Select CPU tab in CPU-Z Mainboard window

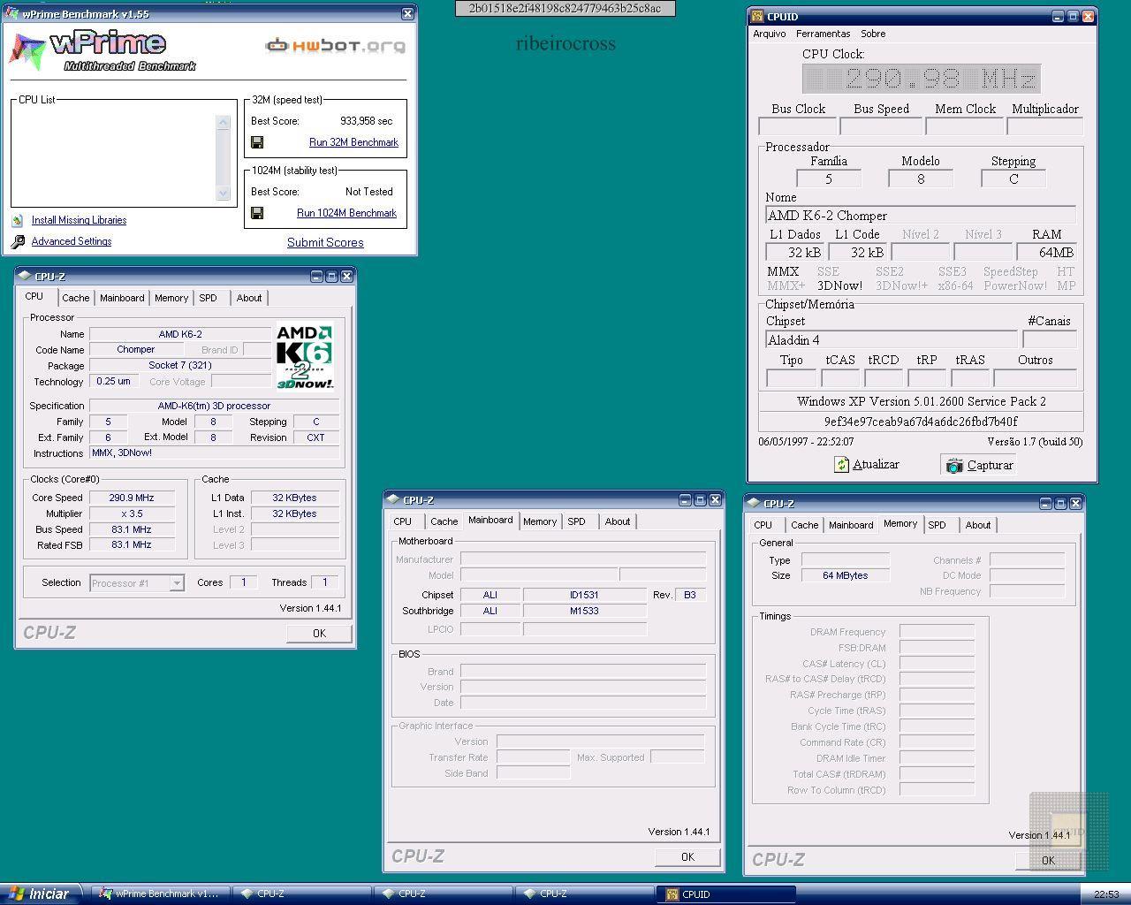tap(403, 521)
